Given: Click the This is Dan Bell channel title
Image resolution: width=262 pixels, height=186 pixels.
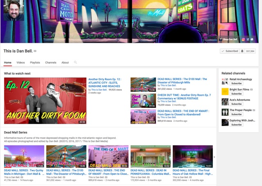Looking at the screenshot, I should click(18, 51).
